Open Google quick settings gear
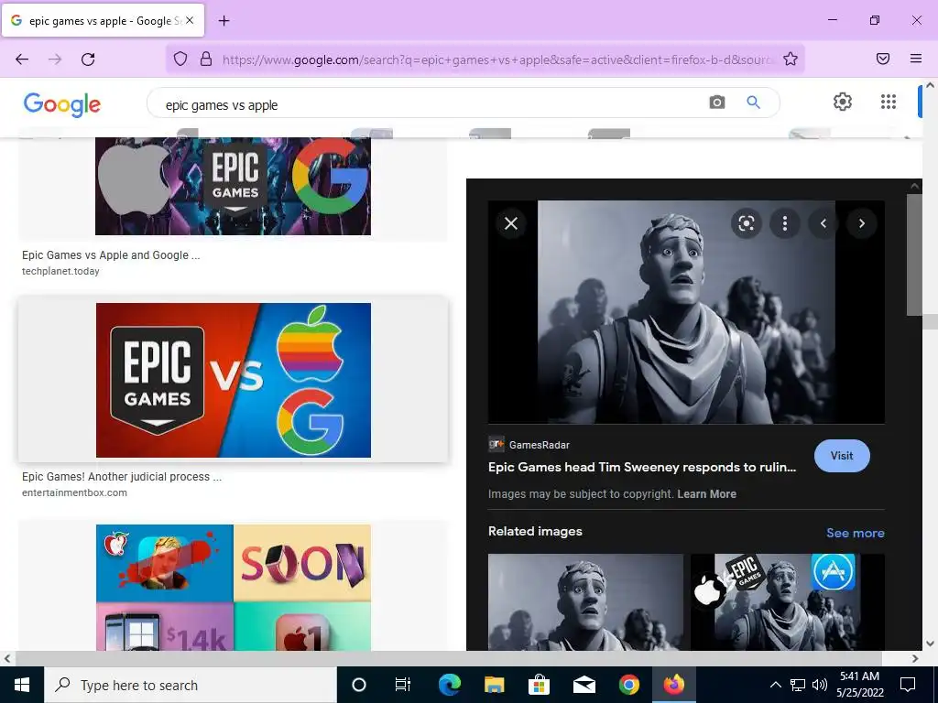938x703 pixels. tap(843, 102)
